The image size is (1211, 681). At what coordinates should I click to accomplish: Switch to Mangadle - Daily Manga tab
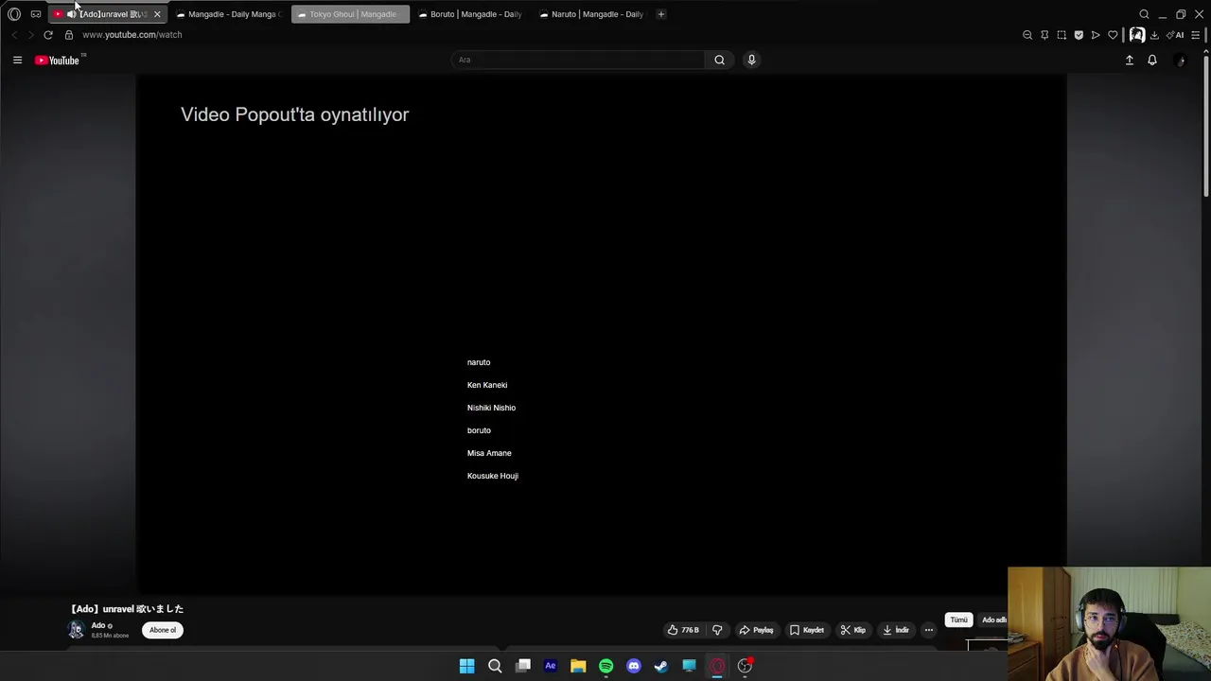tap(229, 14)
